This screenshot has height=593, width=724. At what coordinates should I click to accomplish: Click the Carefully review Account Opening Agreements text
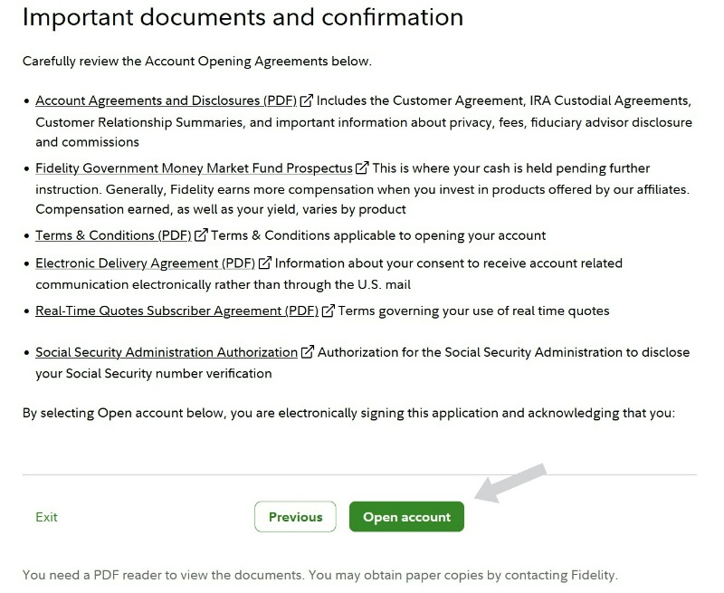click(197, 62)
